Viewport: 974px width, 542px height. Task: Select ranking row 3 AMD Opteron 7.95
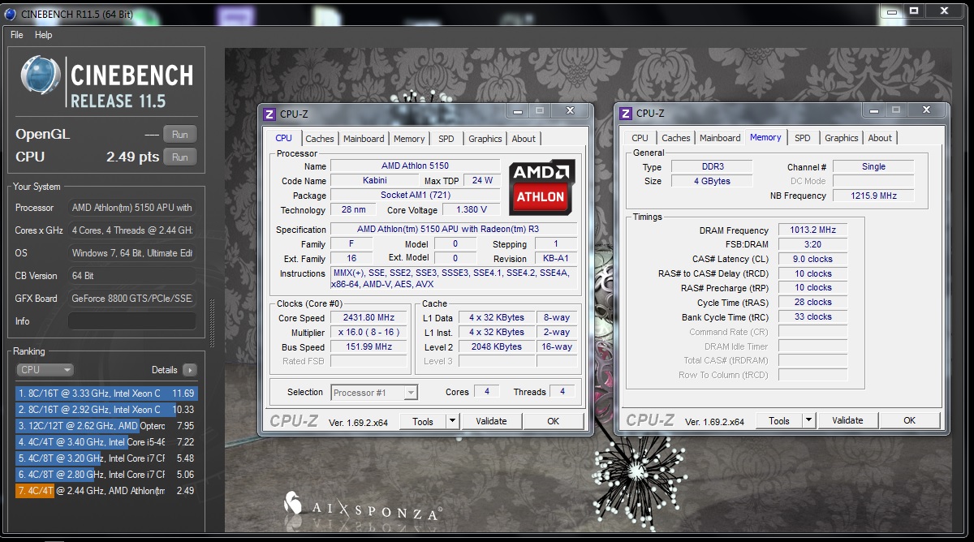click(106, 426)
